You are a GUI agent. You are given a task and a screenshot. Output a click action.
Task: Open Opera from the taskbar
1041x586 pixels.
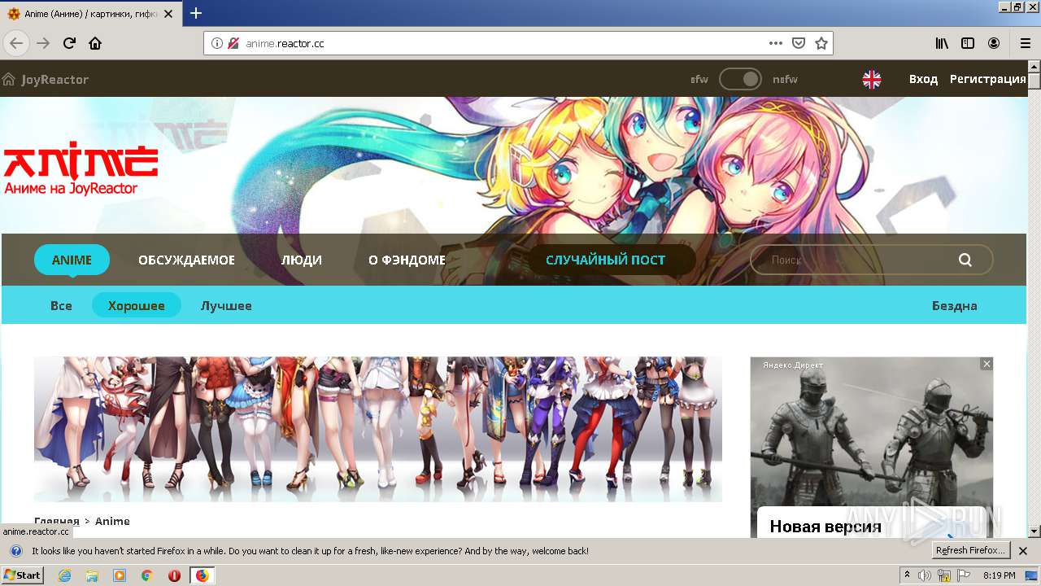click(174, 575)
